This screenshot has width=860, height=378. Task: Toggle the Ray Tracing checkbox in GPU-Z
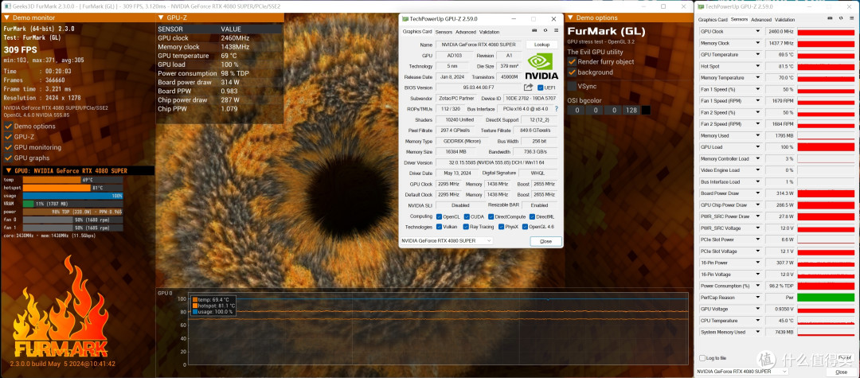click(466, 227)
